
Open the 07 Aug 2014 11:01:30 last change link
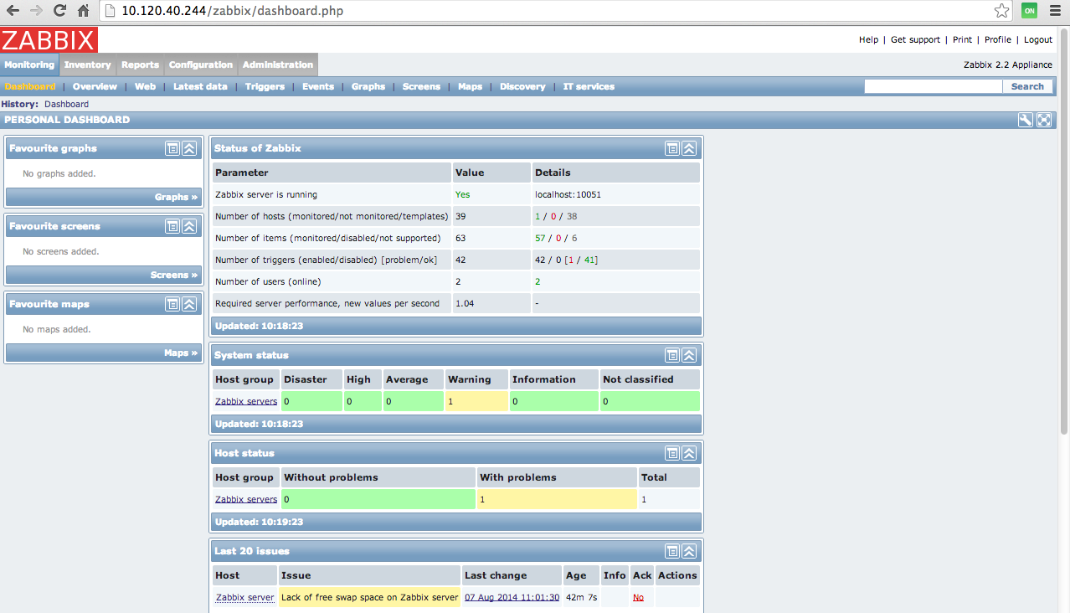[x=512, y=597]
